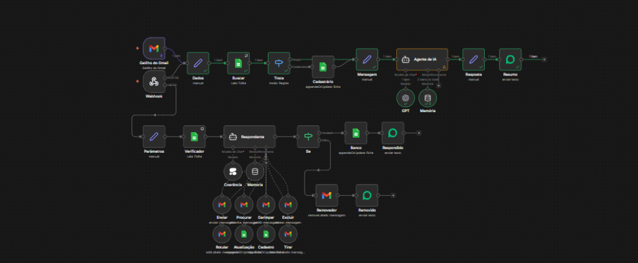Click the Removedor Gmail node
This screenshot has width=638, height=263.
[326, 196]
